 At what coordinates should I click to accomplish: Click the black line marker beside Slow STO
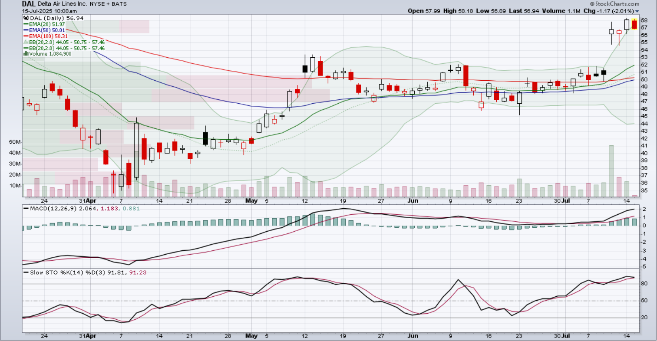(x=26, y=272)
